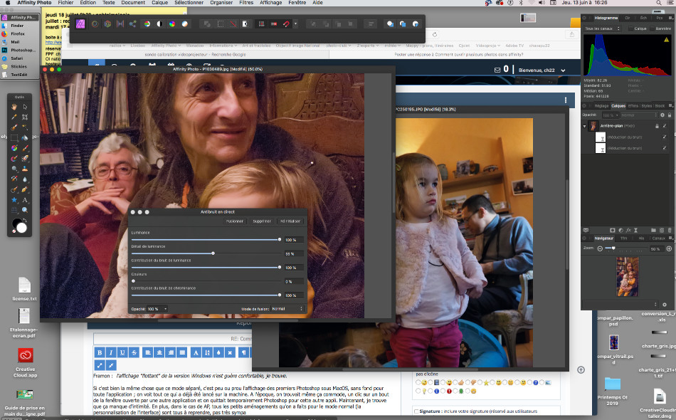Select the star Shape tool
676x420 pixels.
tap(14, 199)
